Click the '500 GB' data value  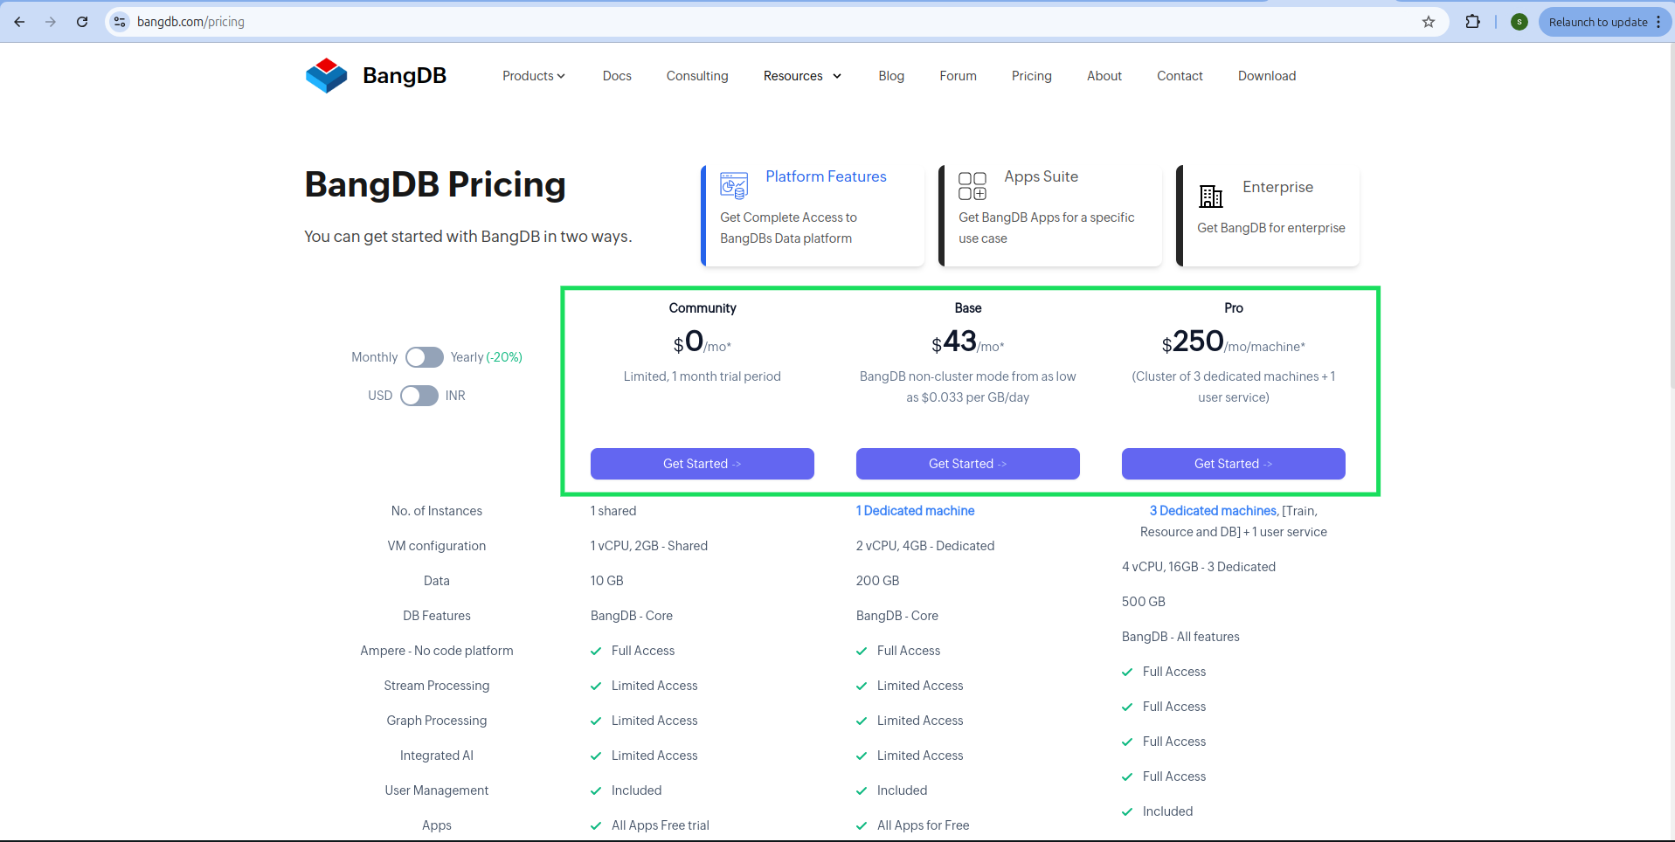click(x=1144, y=602)
